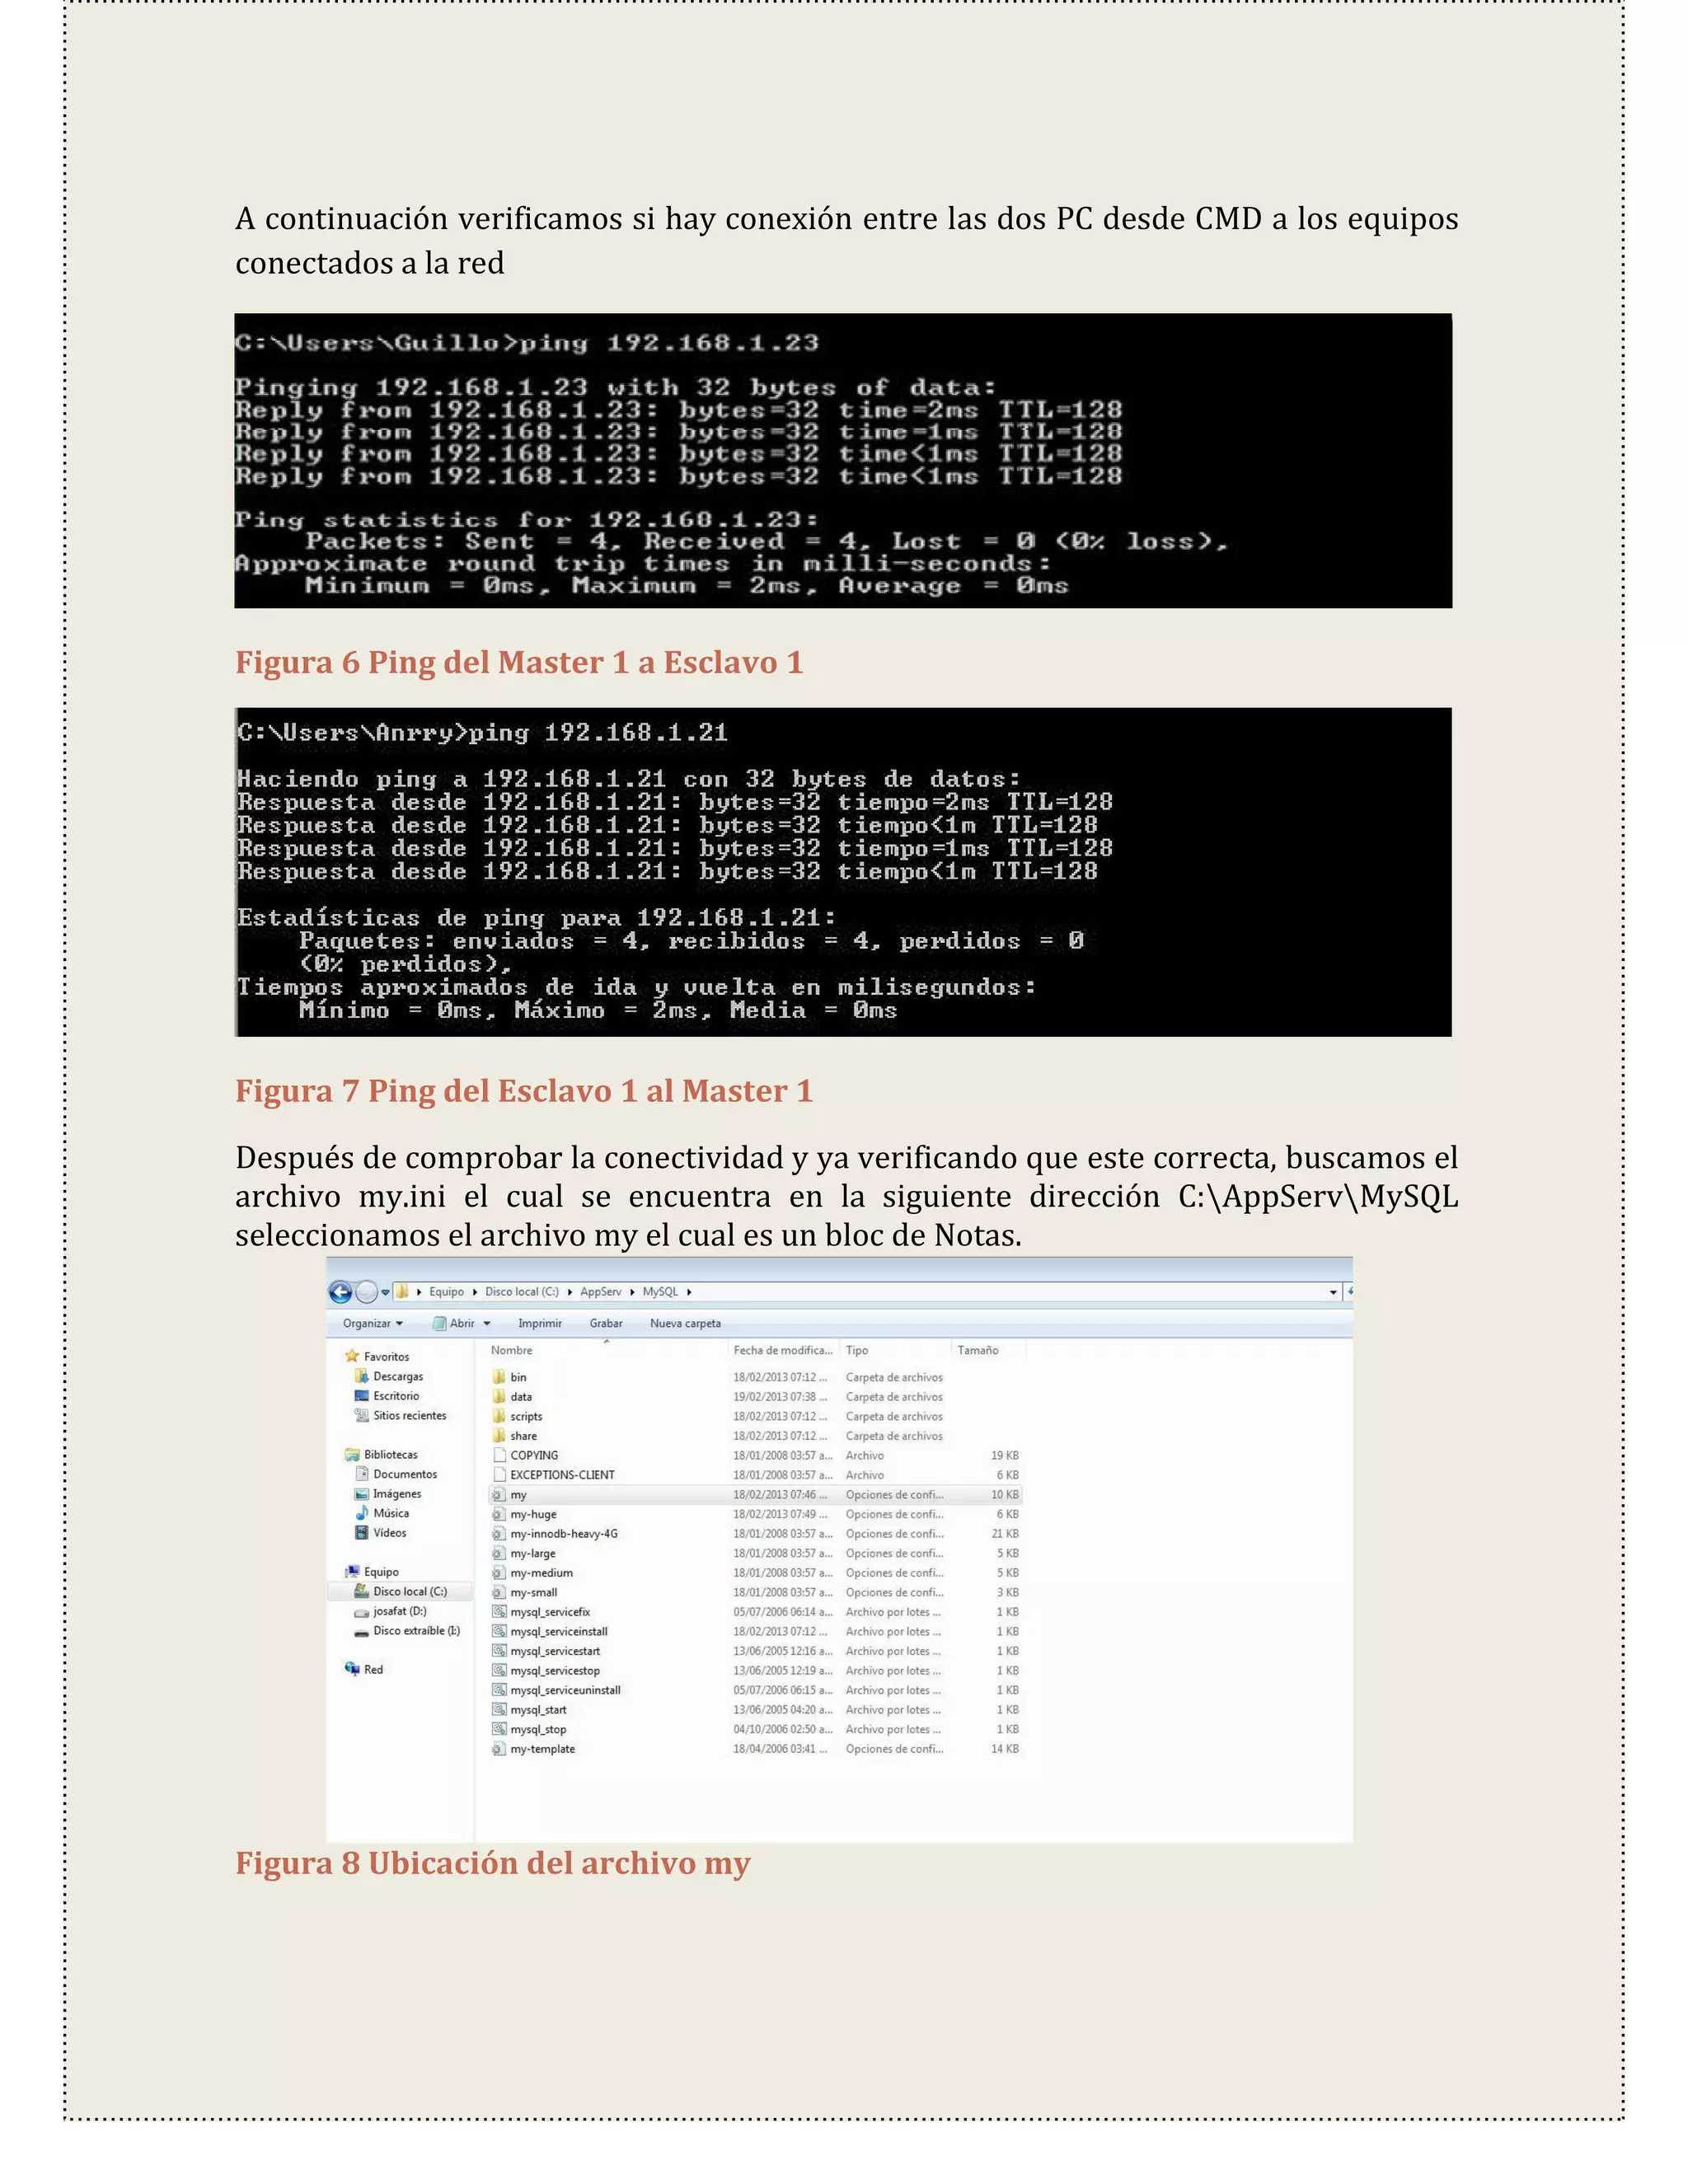The height and width of the screenshot is (2184, 1688).
Task: Select the data folder icon
Action: [x=499, y=1396]
